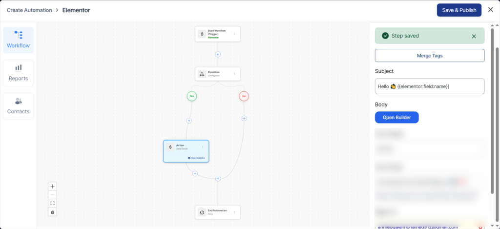Screen dimensions: 500x229
Task: Open Condition node three-dot menu
Action: coord(234,74)
